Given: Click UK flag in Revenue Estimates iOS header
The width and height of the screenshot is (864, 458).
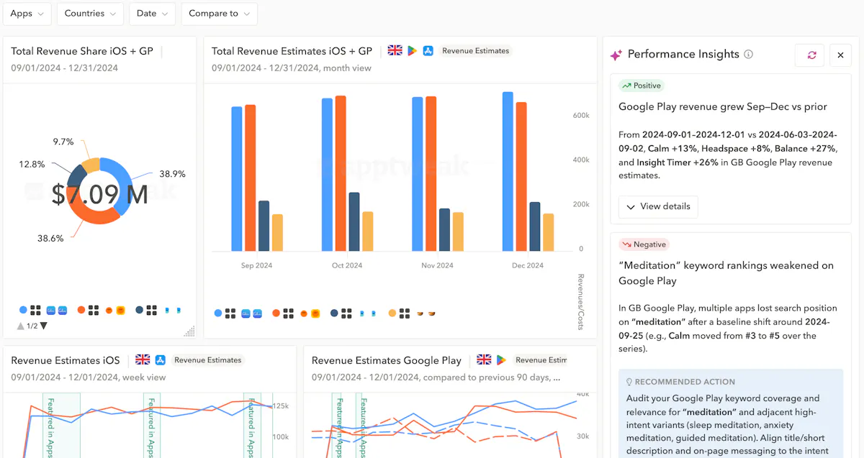Looking at the screenshot, I should pyautogui.click(x=143, y=360).
